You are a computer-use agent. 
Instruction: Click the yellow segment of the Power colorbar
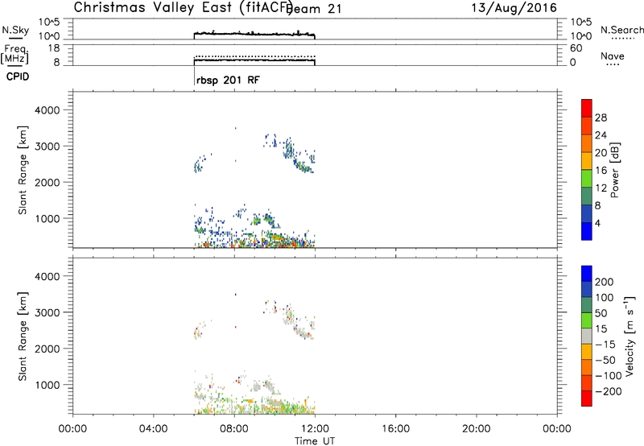(x=587, y=160)
